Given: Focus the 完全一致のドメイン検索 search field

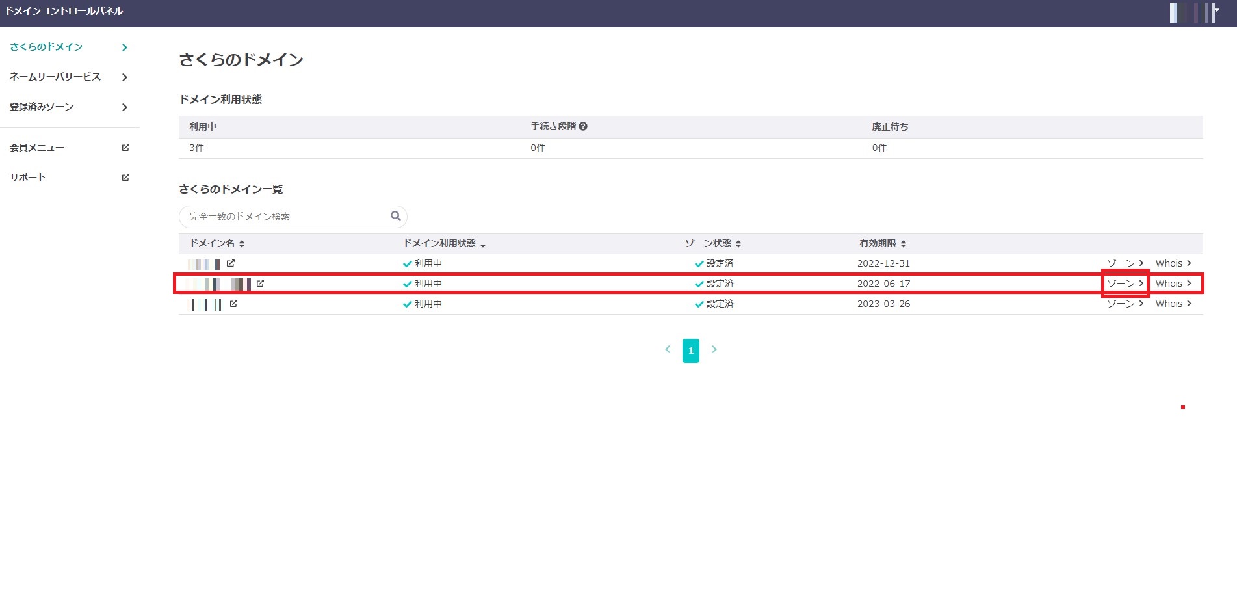Looking at the screenshot, I should pyautogui.click(x=293, y=217).
